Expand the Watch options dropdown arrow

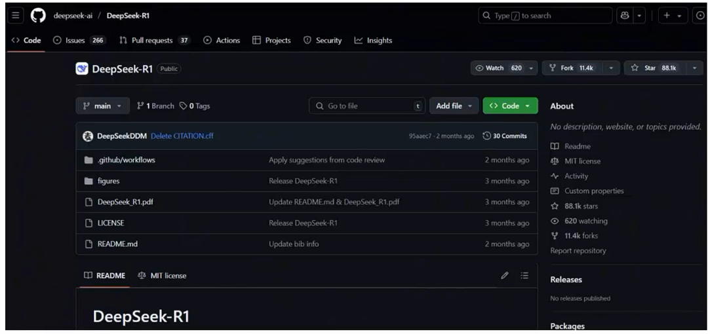(532, 68)
